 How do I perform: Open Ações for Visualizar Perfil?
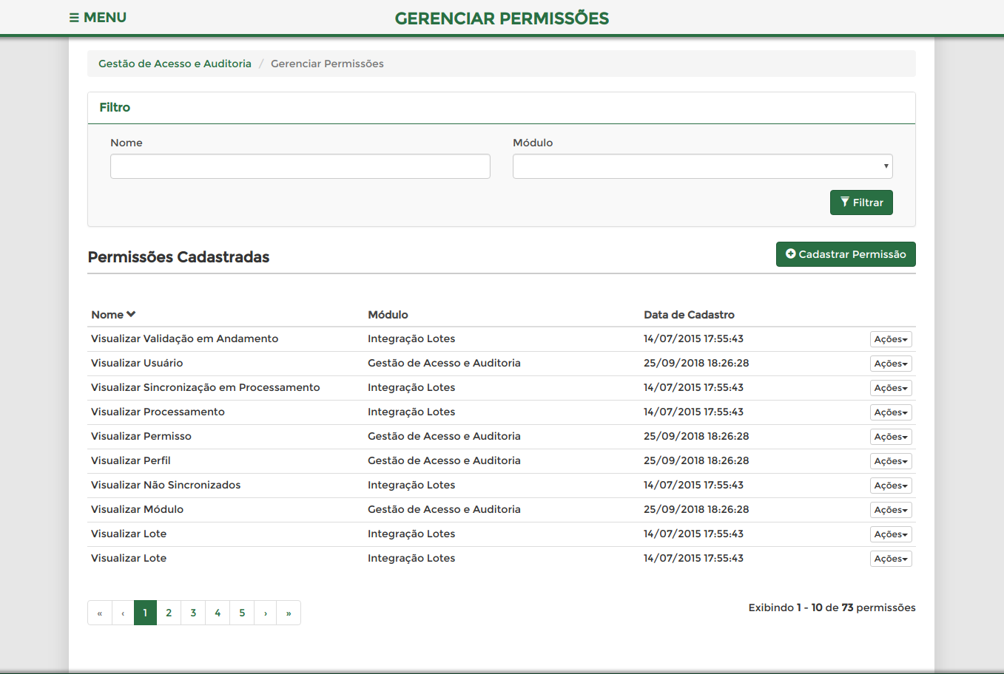pyautogui.click(x=891, y=461)
